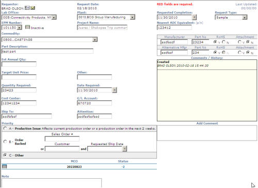Click the request date 02/18/2010
258x188 pixels.
pyautogui.click(x=87, y=8)
